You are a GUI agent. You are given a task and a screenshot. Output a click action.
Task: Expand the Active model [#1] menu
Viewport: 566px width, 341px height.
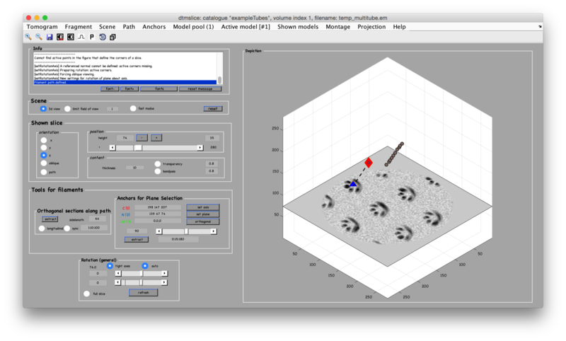point(245,26)
